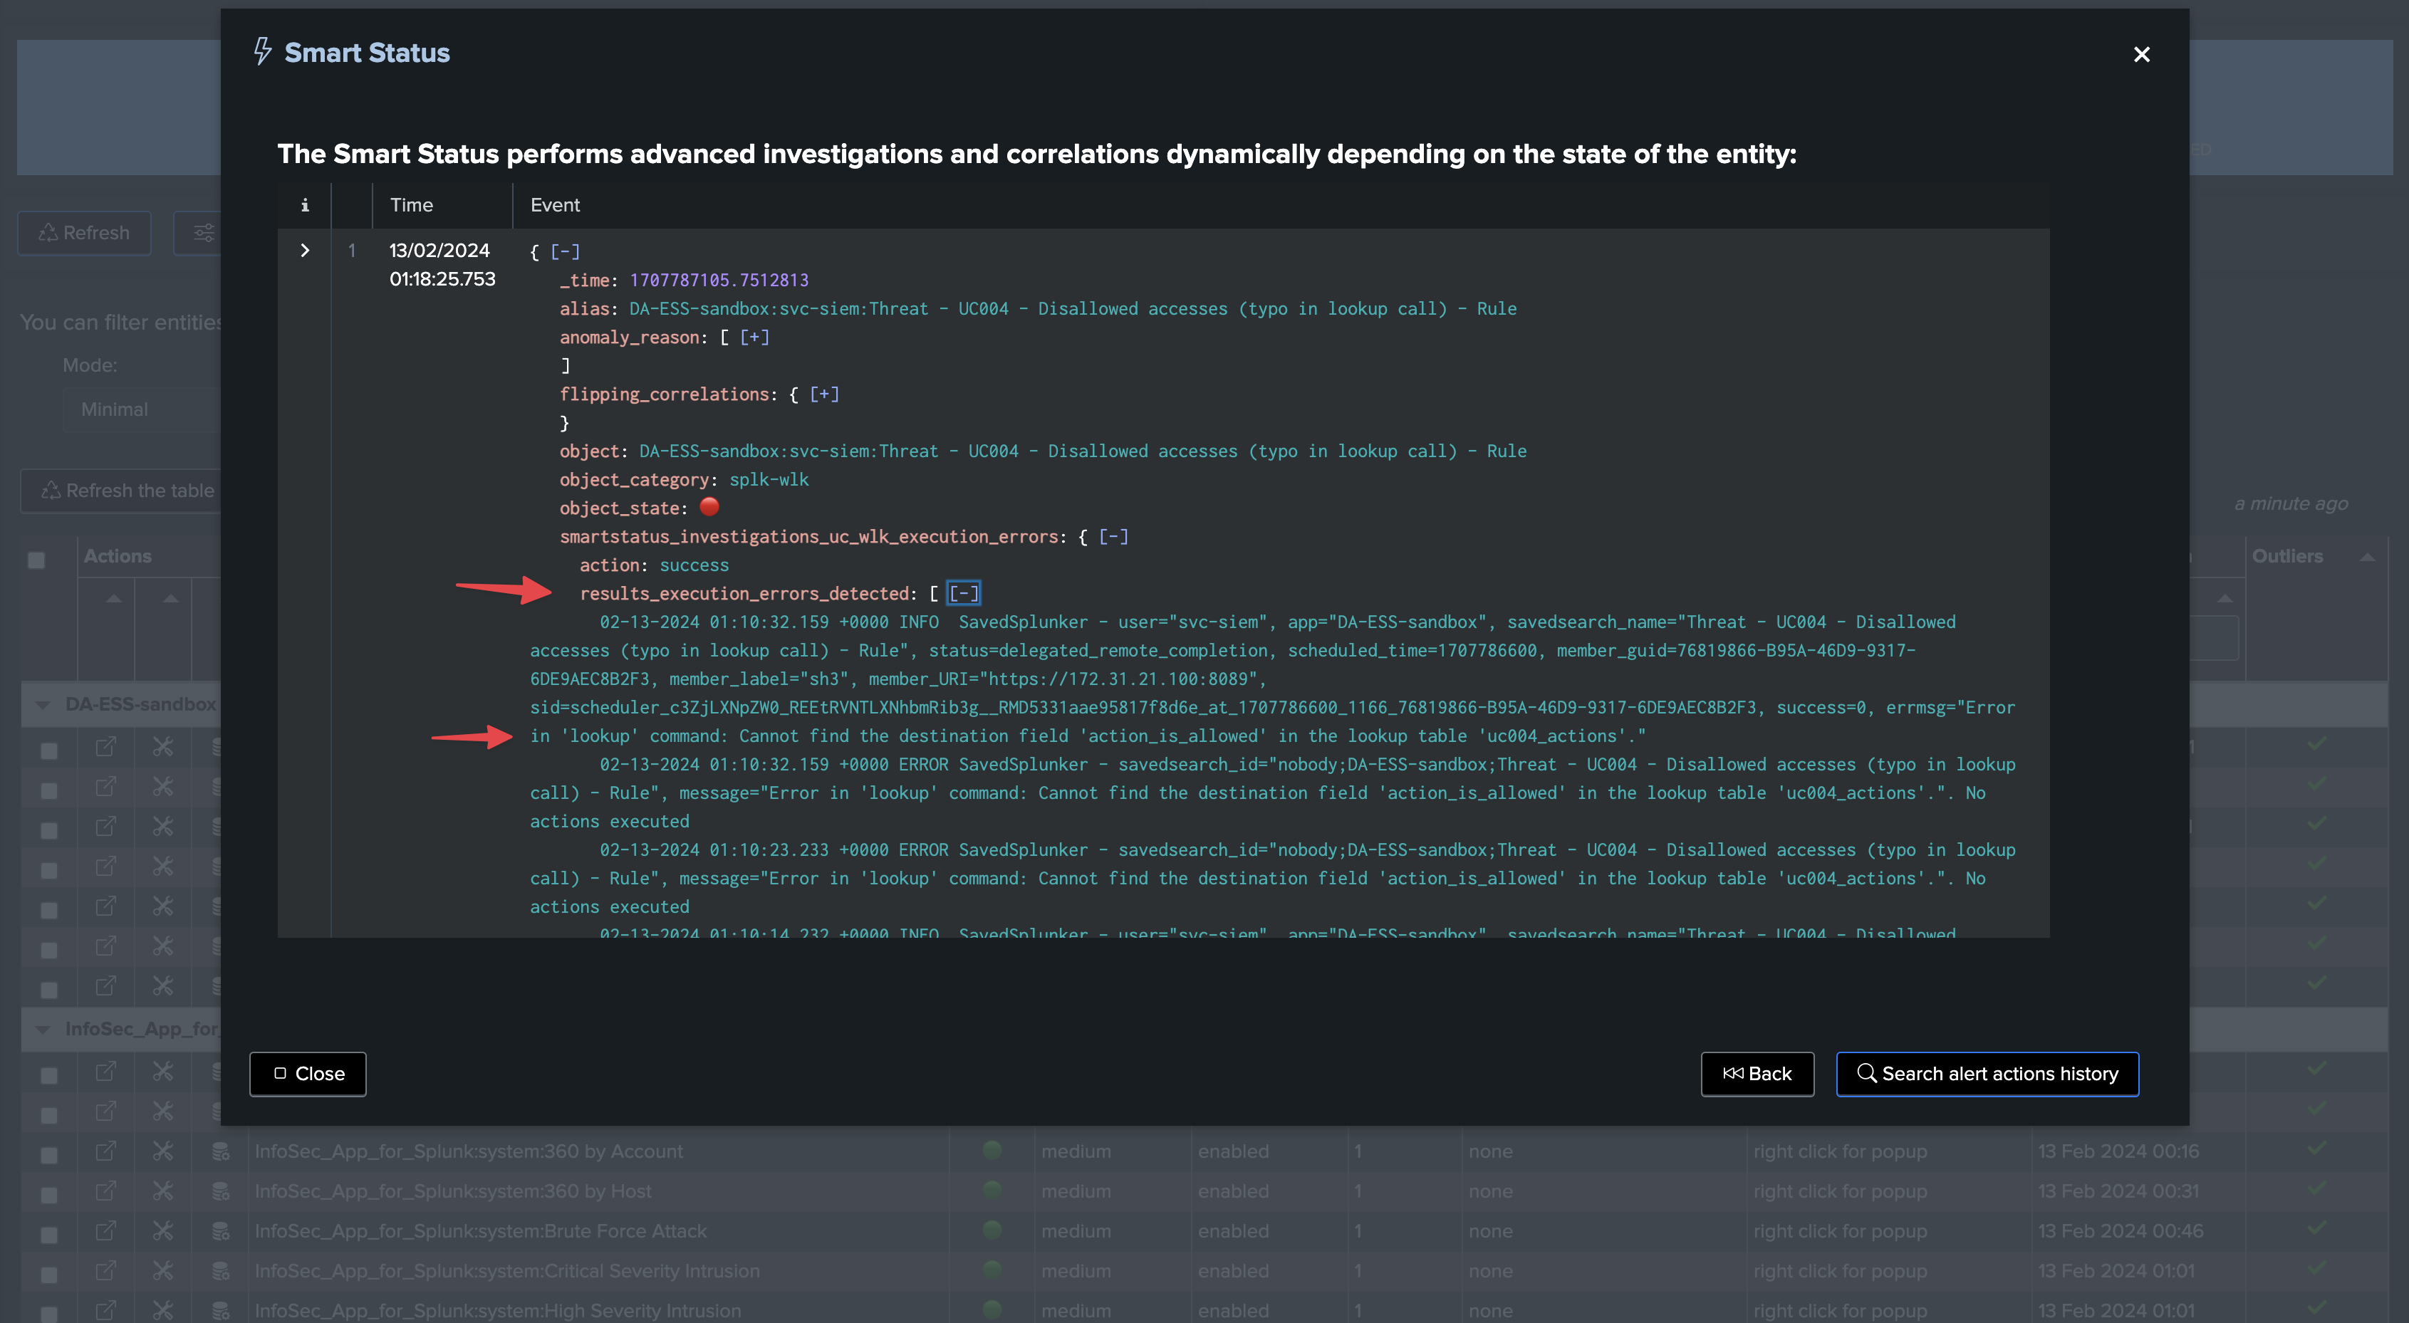
Task: Close the Smart Status modal with X
Action: [2142, 54]
